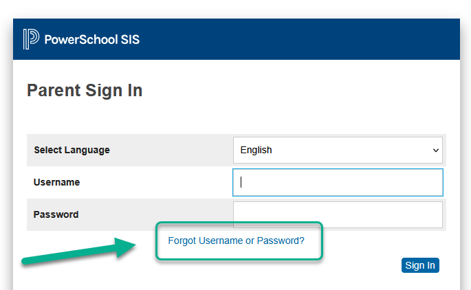Click the PowerSchool P logo icon
The width and height of the screenshot is (471, 290).
click(x=31, y=39)
